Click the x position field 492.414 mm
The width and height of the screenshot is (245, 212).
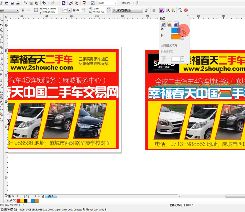(50, 8)
